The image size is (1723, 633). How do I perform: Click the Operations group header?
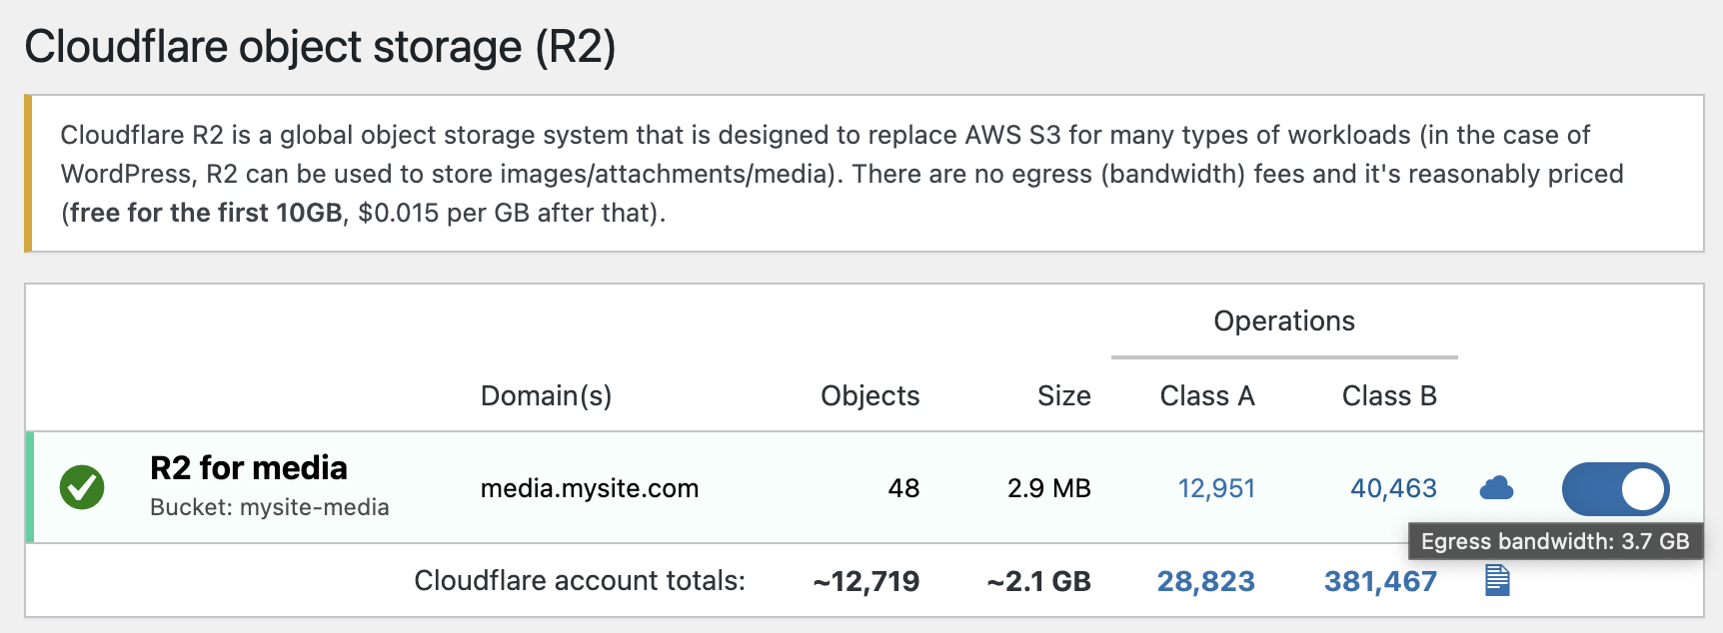point(1284,321)
